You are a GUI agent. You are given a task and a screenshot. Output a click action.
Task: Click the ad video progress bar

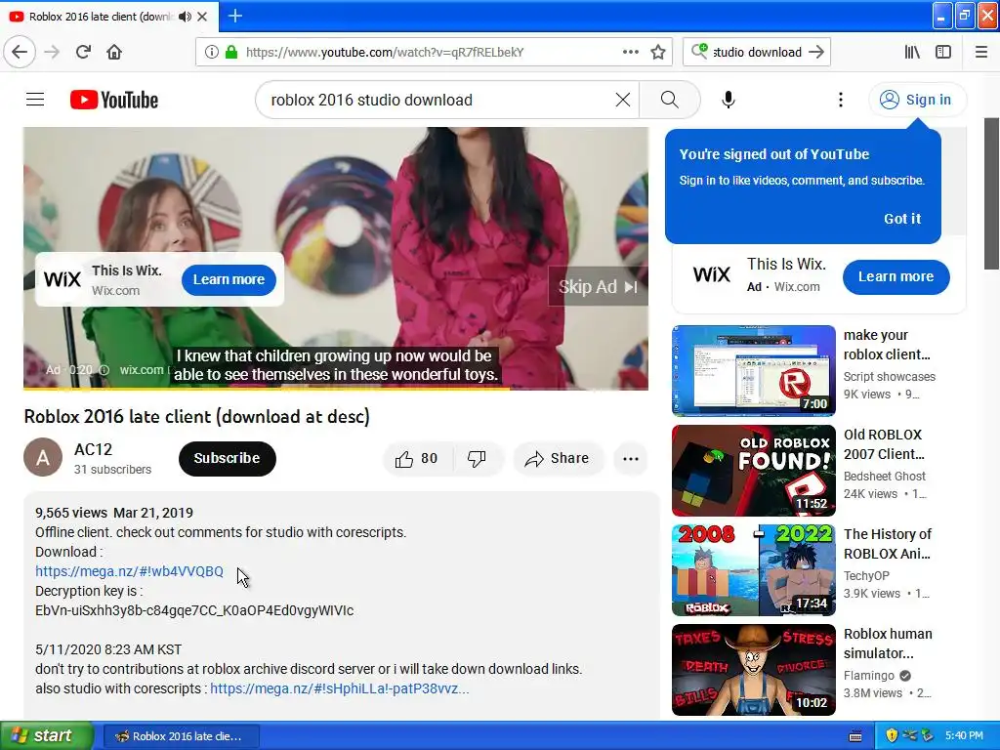click(x=336, y=389)
